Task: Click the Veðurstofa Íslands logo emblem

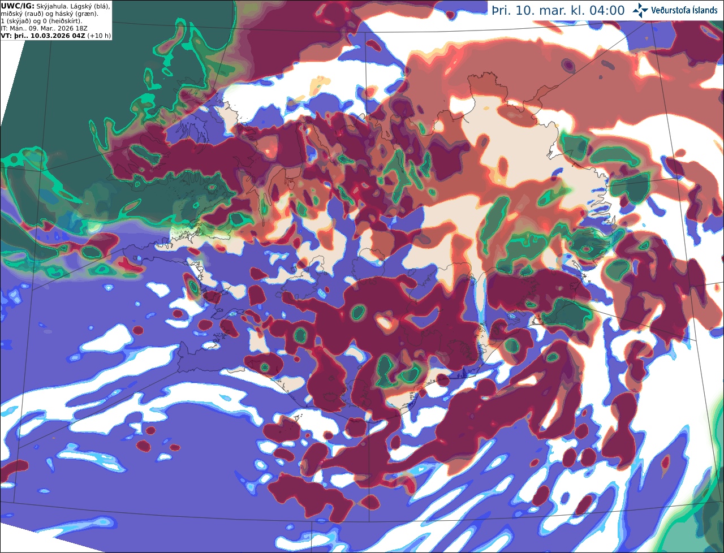Action: coord(641,10)
